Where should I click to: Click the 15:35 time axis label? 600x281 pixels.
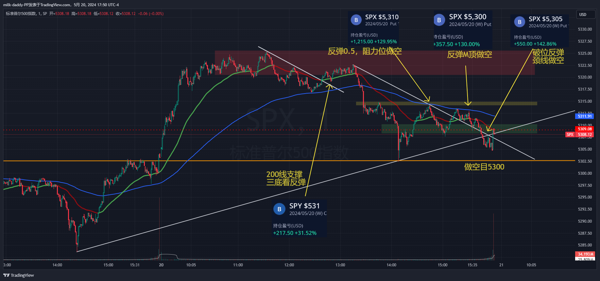tap(472, 265)
